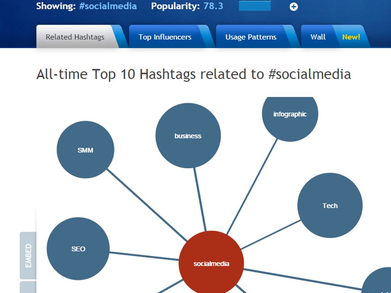Open the Related Hashtags tab

coord(75,37)
